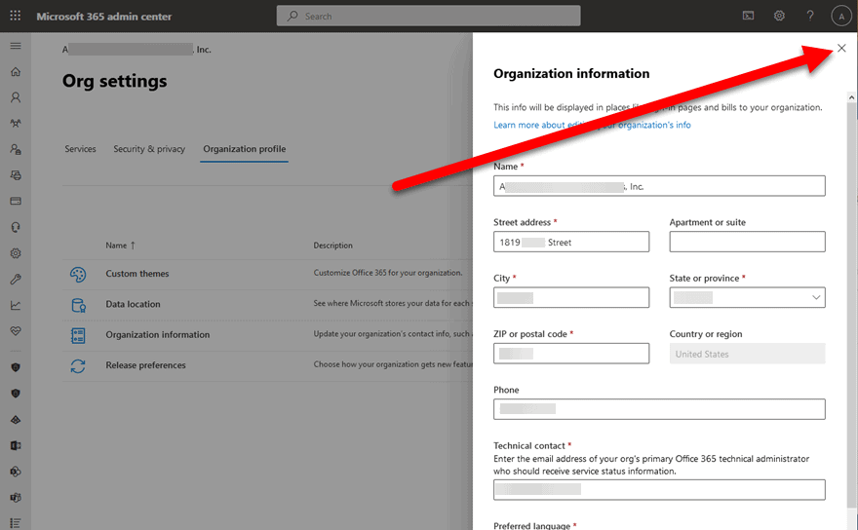Click the Data location icon
The image size is (858, 530).
click(78, 305)
